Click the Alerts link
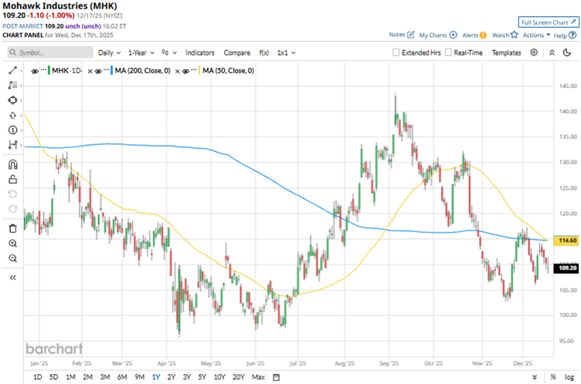Image resolution: width=581 pixels, height=384 pixels. click(x=471, y=35)
